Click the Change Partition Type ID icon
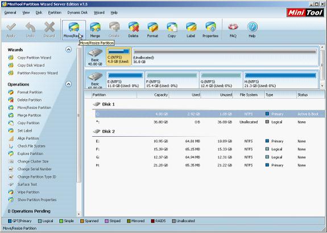 point(11,177)
